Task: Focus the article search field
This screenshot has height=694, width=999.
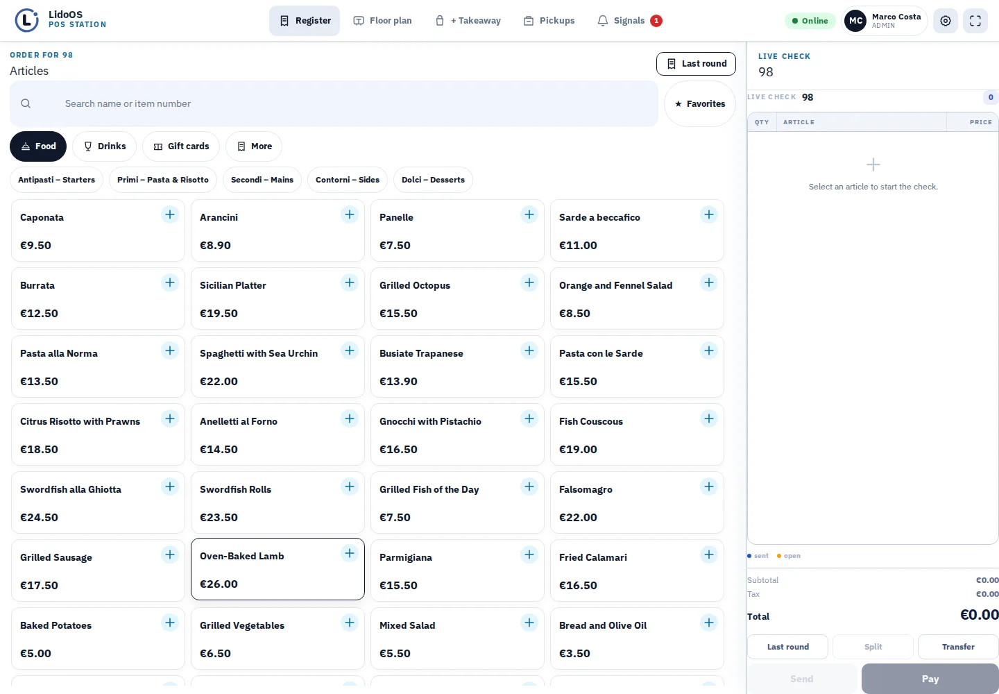Action: tap(334, 104)
